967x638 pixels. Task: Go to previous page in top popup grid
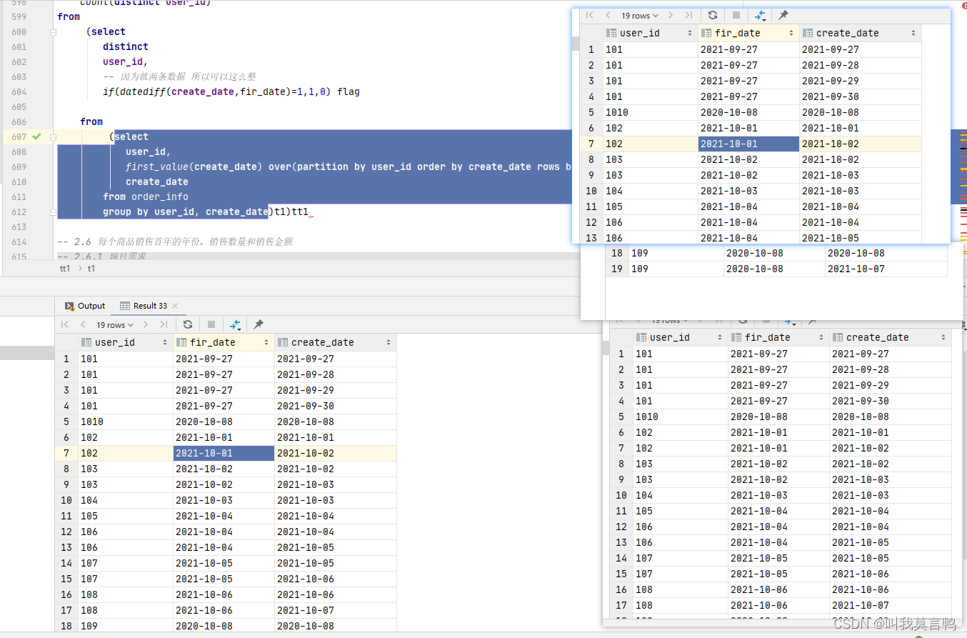pos(608,15)
